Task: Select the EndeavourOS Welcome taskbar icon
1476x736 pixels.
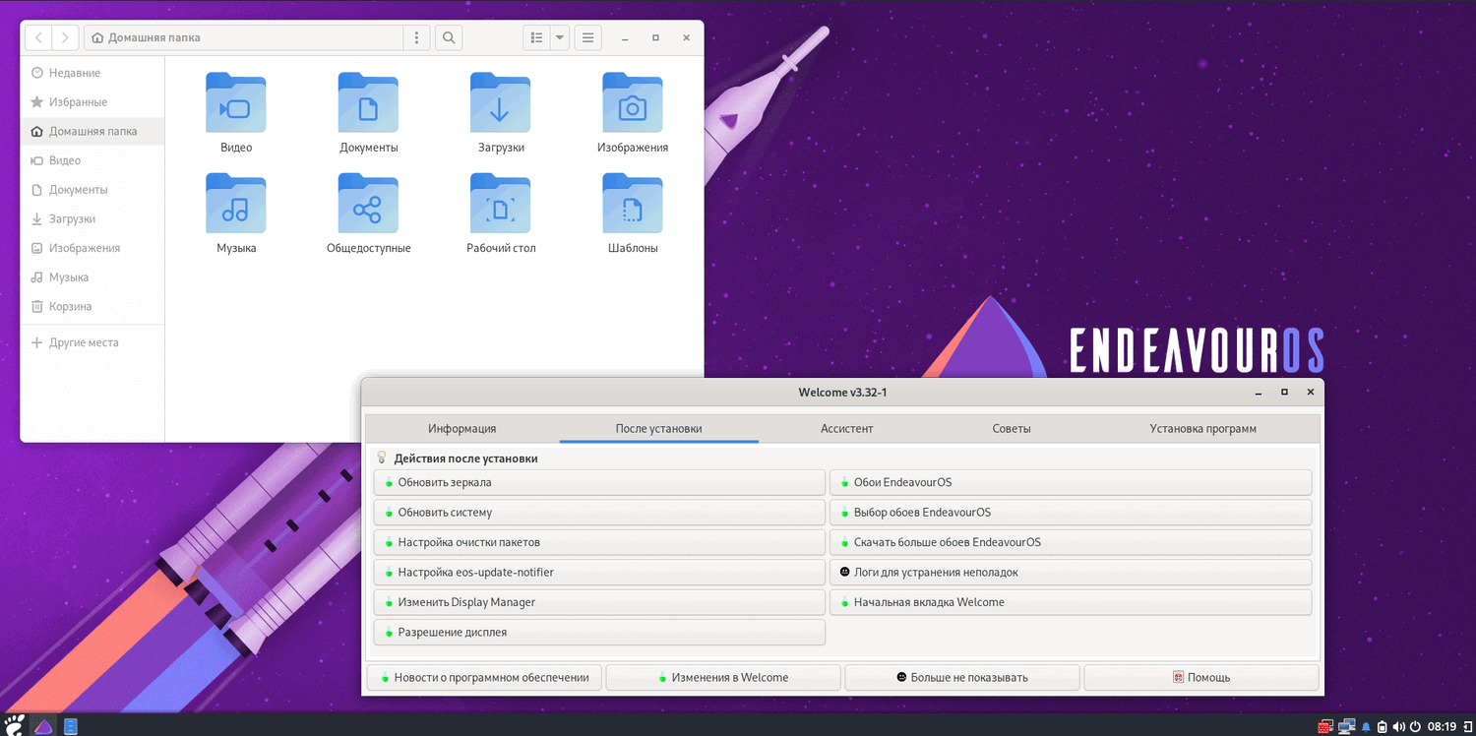Action: tap(43, 726)
